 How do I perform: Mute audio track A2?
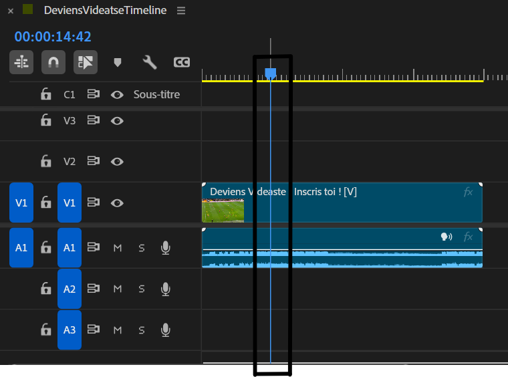click(x=118, y=289)
